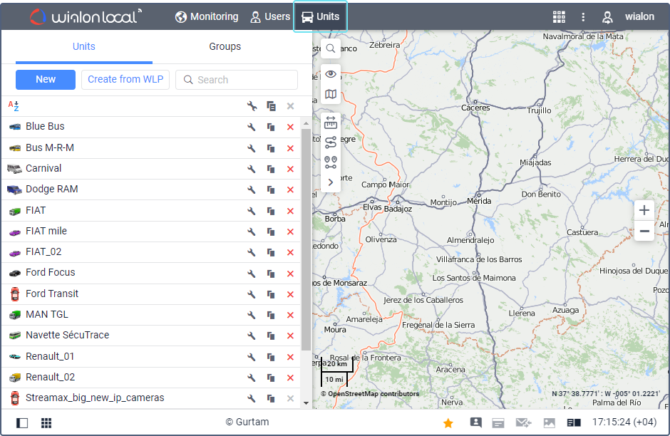
Task: Click the favorites star icon
Action: [448, 423]
